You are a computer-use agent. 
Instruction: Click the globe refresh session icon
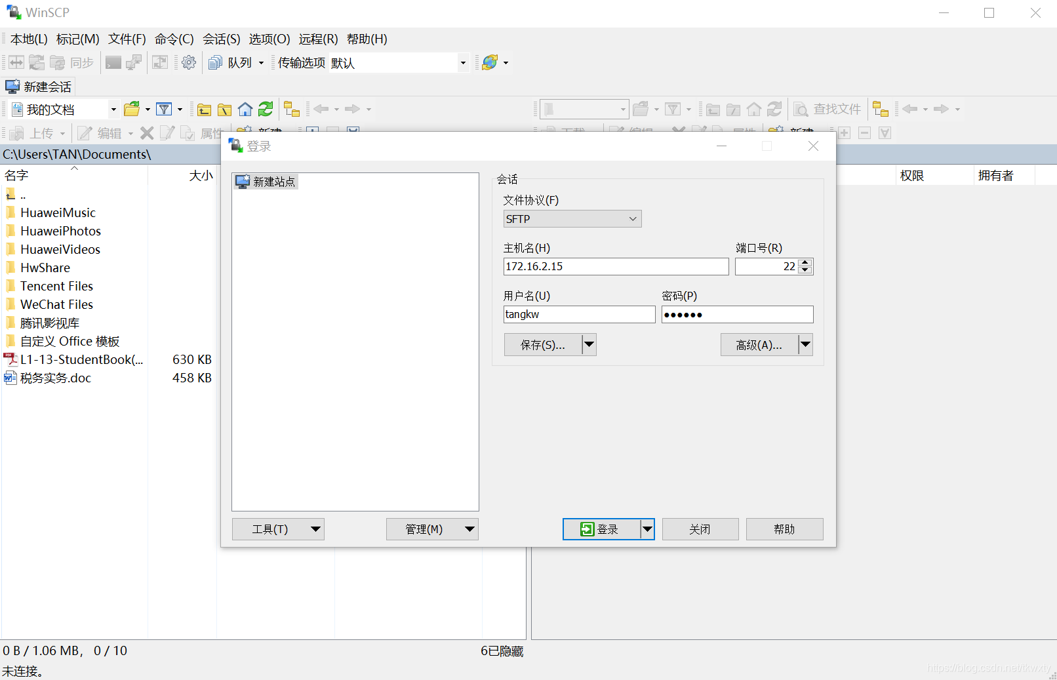pyautogui.click(x=490, y=62)
